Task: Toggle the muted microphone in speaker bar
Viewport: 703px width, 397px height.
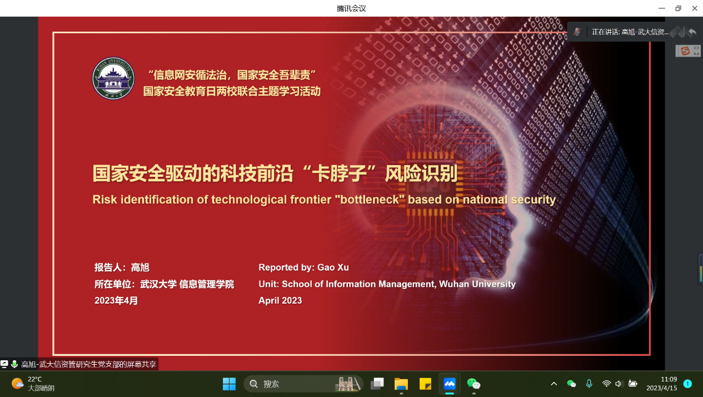Action: (577, 32)
